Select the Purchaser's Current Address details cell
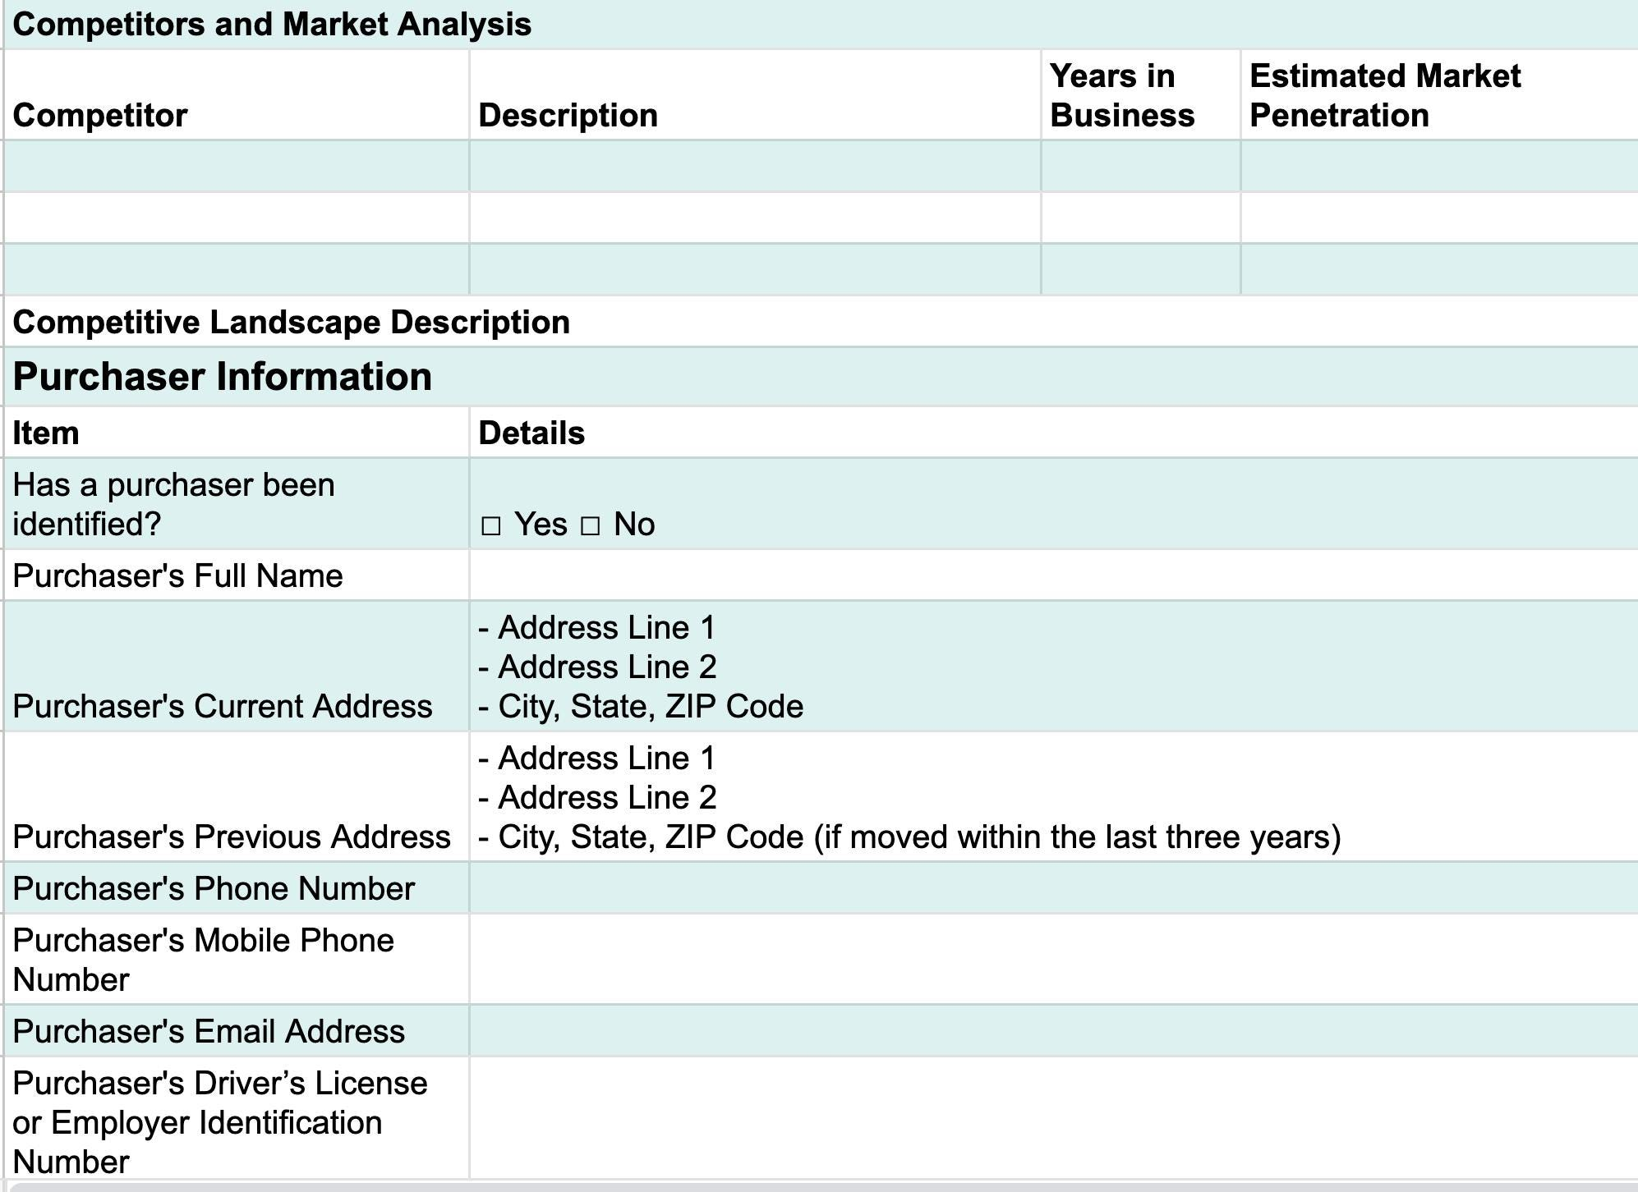 (1051, 667)
